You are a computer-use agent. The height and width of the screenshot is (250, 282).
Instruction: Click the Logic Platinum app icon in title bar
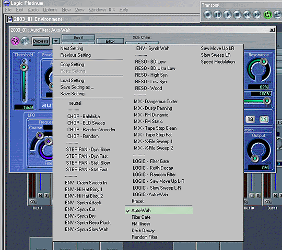pyautogui.click(x=7, y=3)
